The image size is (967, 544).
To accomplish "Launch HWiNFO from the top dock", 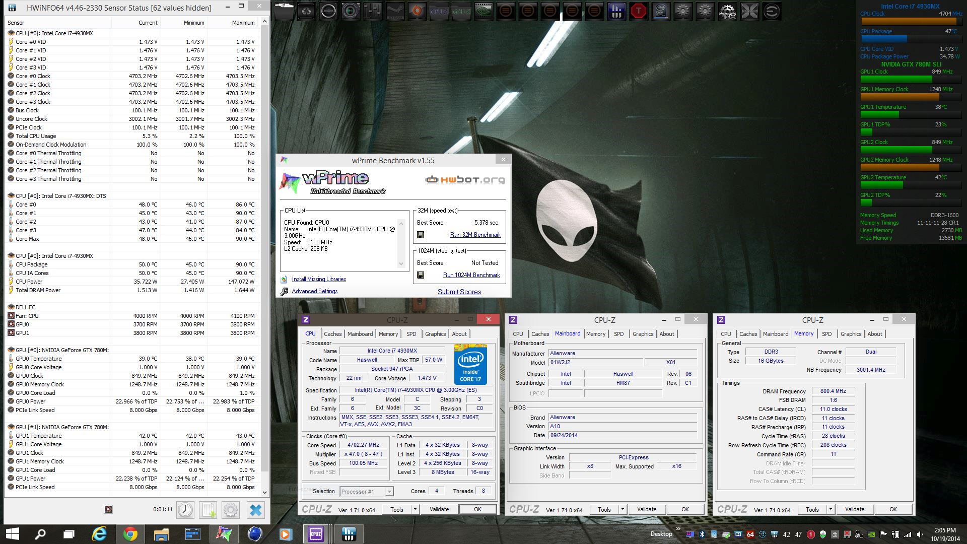I will tap(616, 11).
